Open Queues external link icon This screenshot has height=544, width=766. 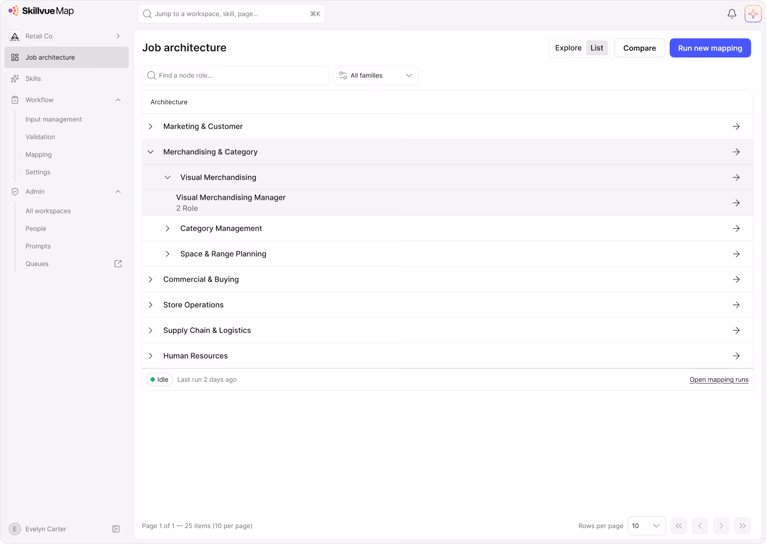118,264
